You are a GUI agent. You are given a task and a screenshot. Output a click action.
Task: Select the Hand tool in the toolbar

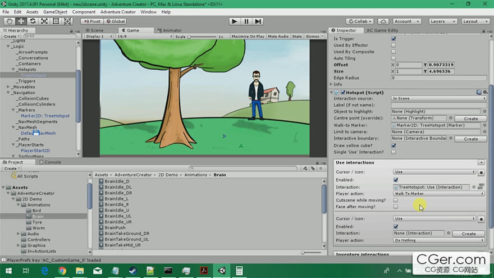coord(8,21)
